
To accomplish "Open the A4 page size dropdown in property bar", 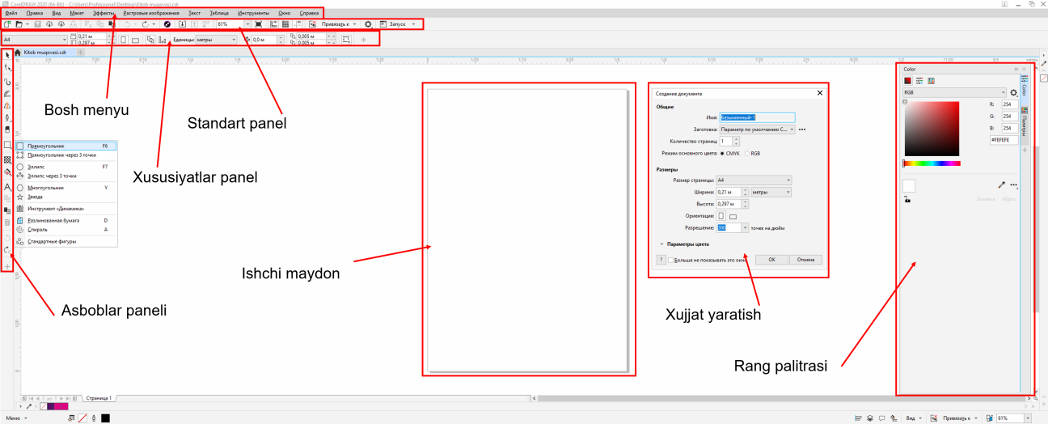I will (x=34, y=40).
